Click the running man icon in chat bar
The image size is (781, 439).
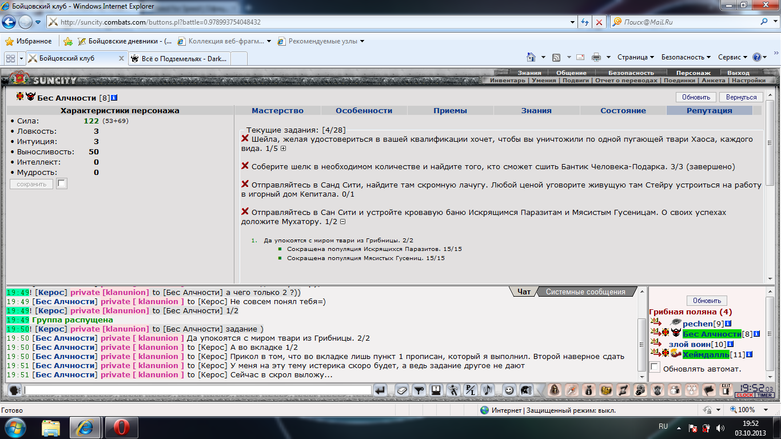(453, 390)
